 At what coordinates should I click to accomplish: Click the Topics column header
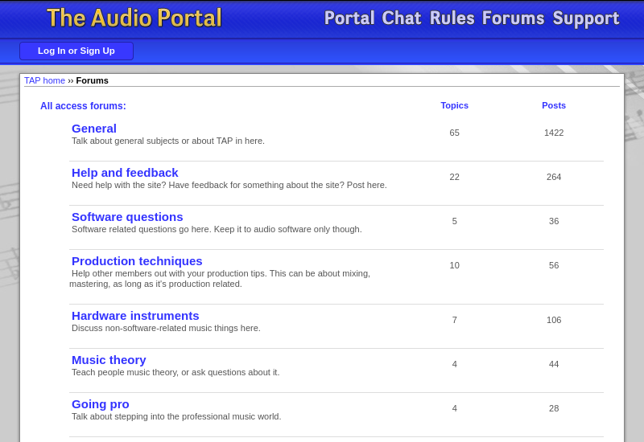point(454,105)
